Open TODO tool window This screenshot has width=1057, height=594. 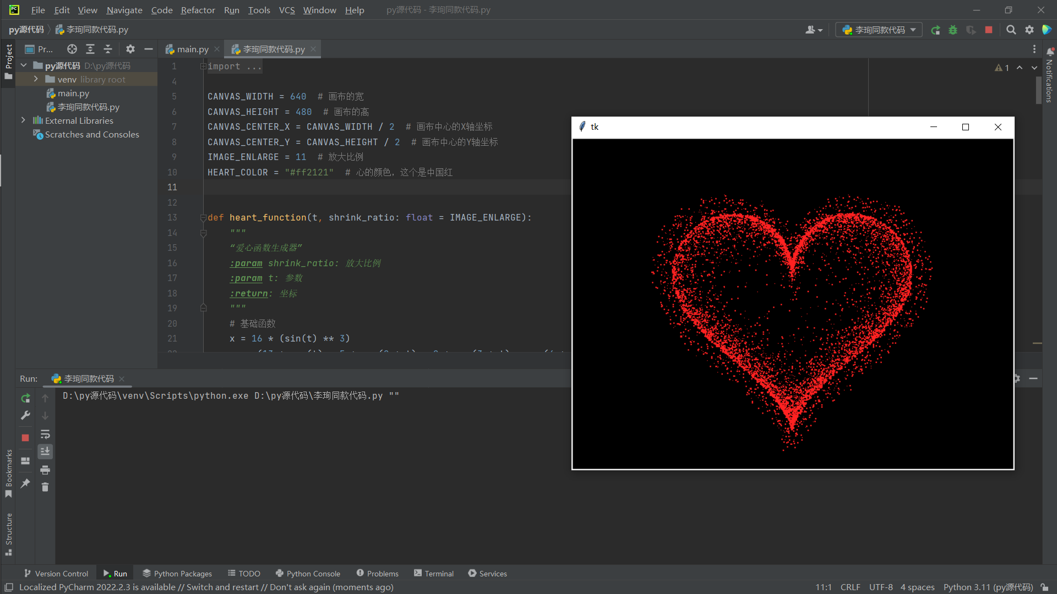coord(244,574)
